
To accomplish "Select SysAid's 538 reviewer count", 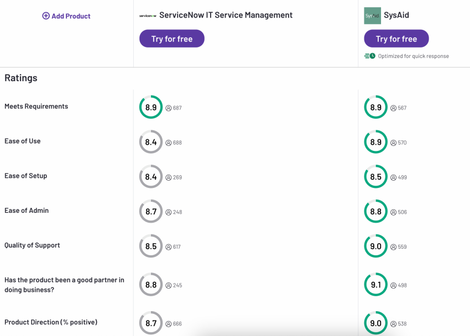I will click(402, 324).
